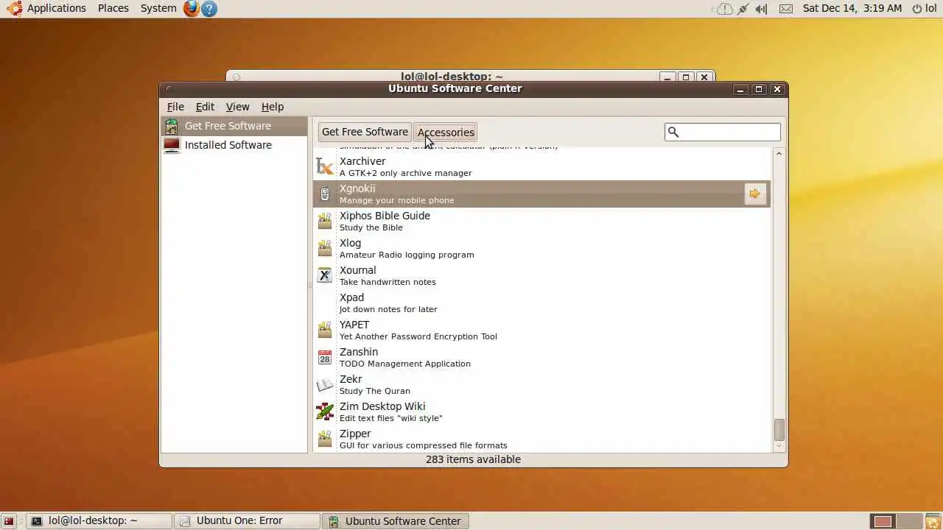Open the Places menu

pos(113,8)
